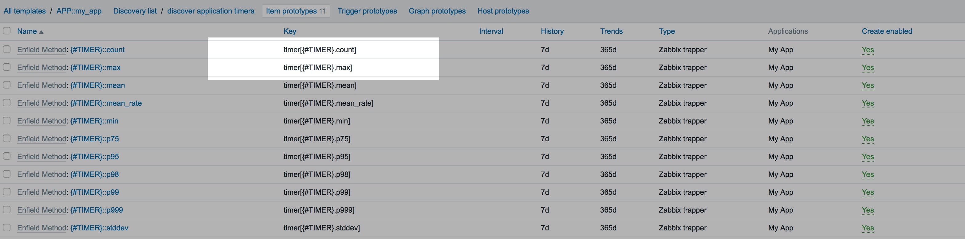Check the box for {#TIMER}::p999 row
Image resolution: width=965 pixels, height=239 pixels.
pos(7,210)
